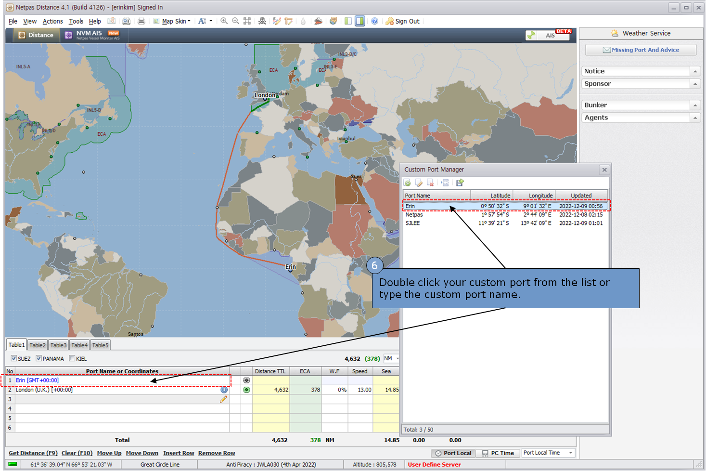
Task: Click the green target icon on London row
Action: [x=246, y=390]
